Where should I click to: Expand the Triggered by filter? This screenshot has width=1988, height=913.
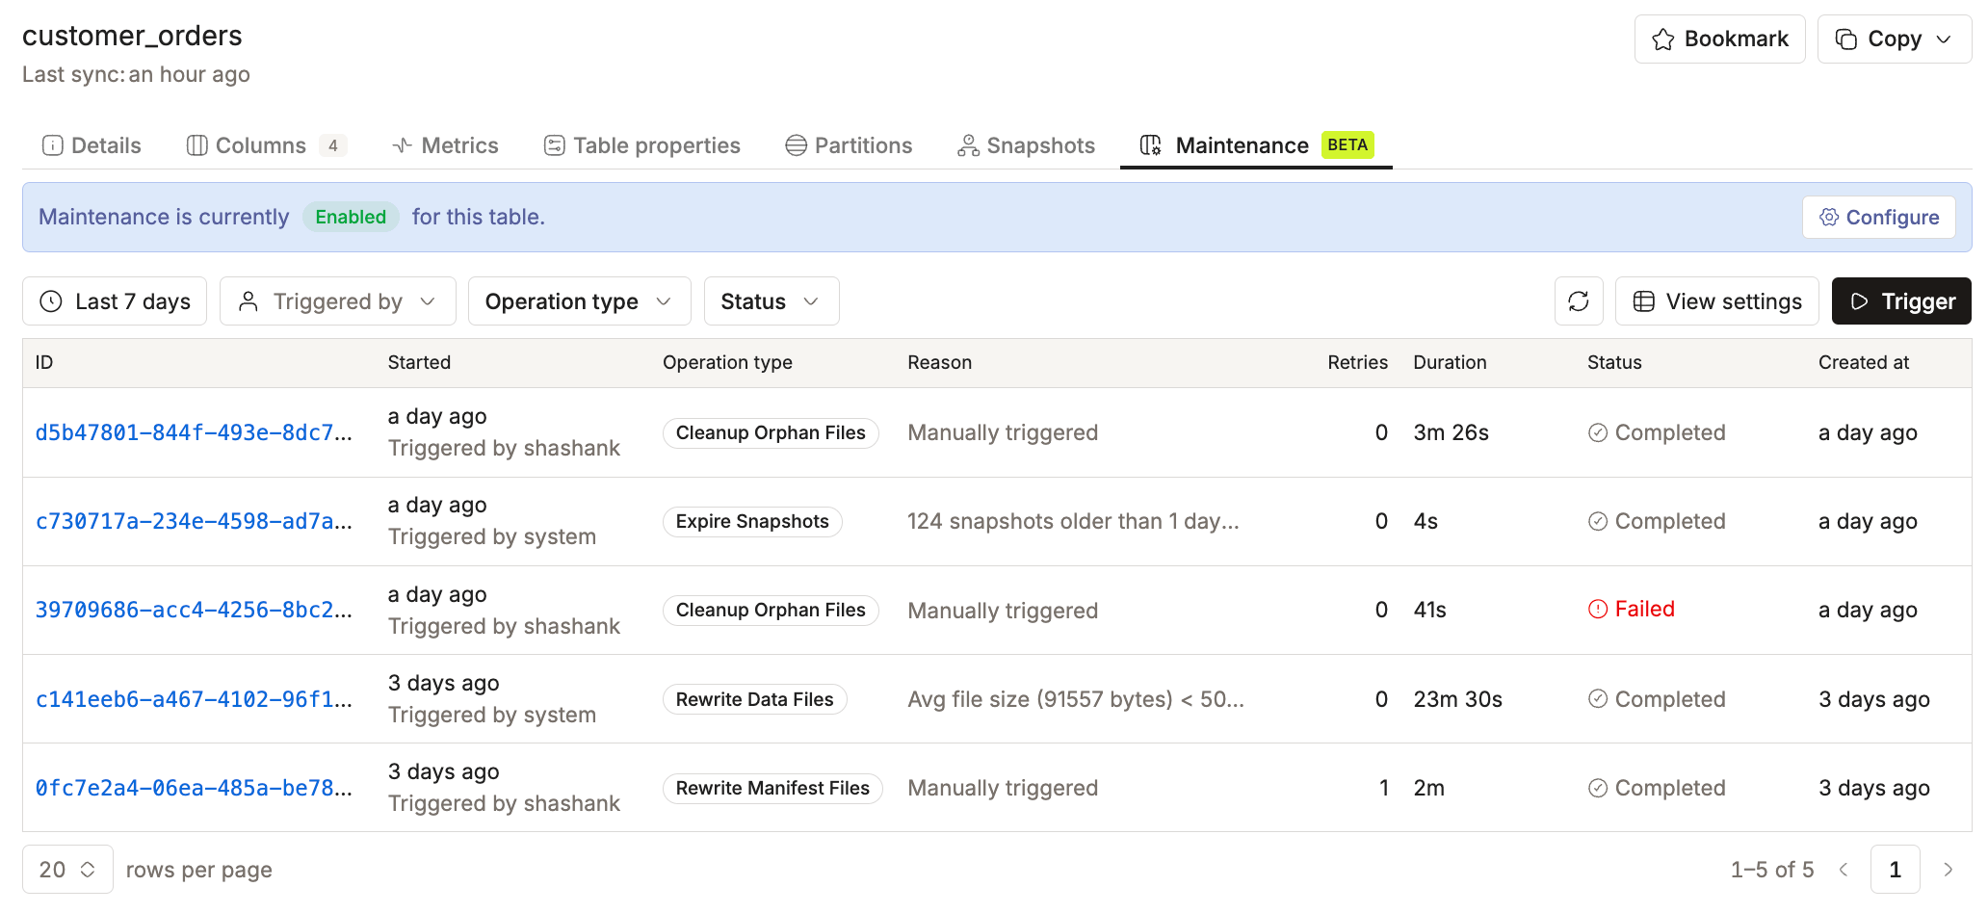click(338, 301)
